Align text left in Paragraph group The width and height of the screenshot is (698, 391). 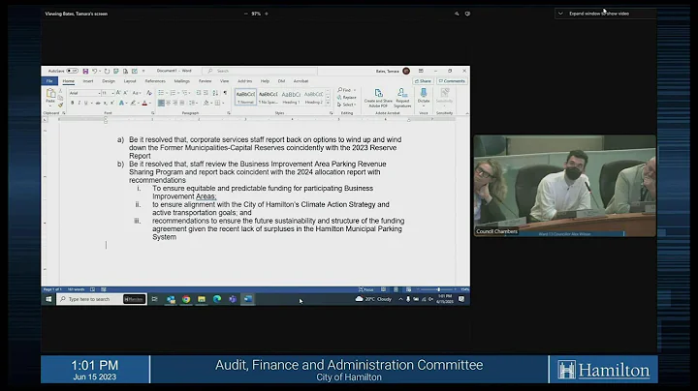coord(161,104)
